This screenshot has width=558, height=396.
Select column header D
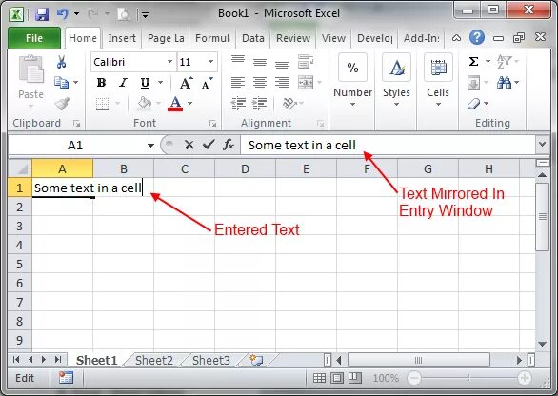(x=245, y=168)
